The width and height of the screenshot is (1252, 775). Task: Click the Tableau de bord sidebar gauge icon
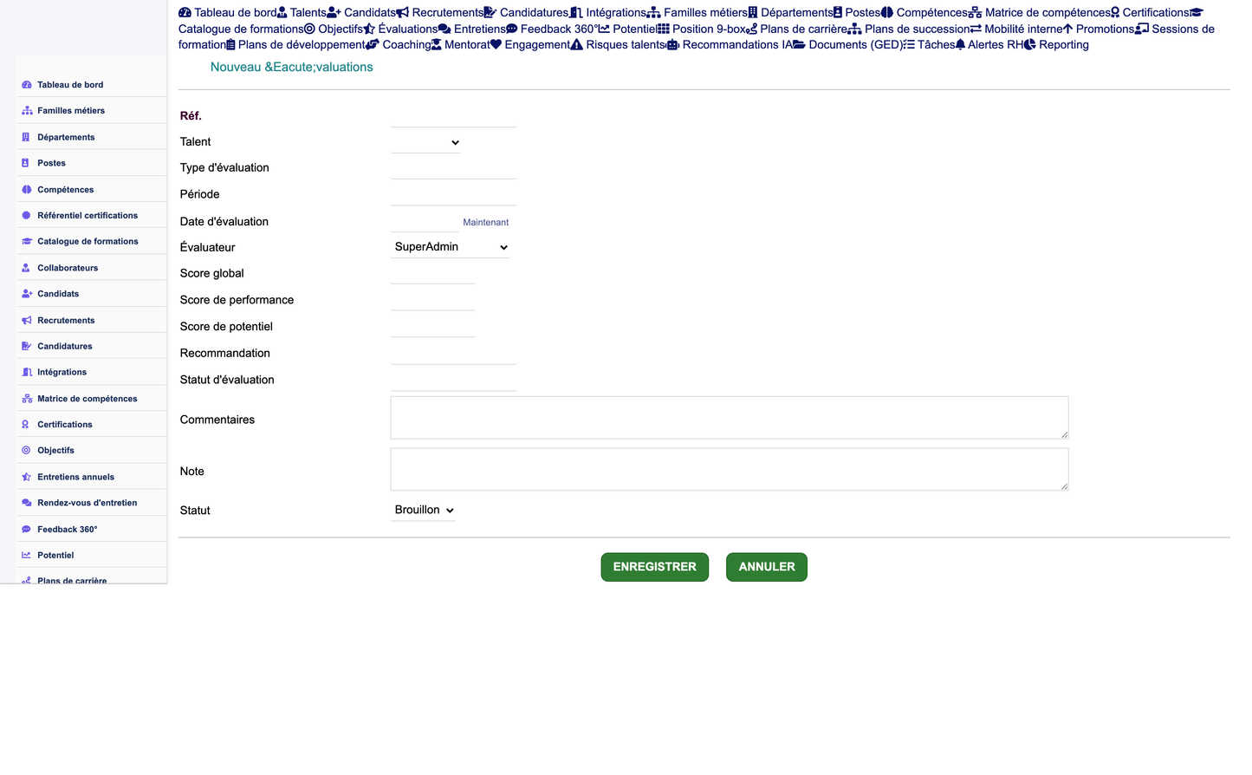point(27,85)
